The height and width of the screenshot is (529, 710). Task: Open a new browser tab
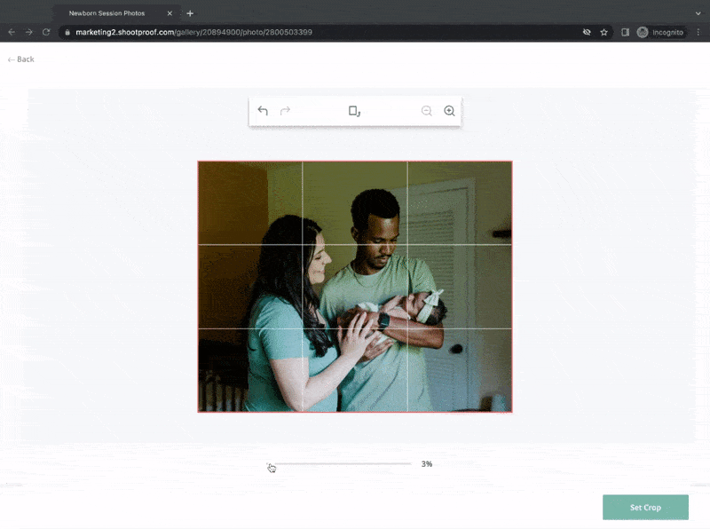[190, 13]
